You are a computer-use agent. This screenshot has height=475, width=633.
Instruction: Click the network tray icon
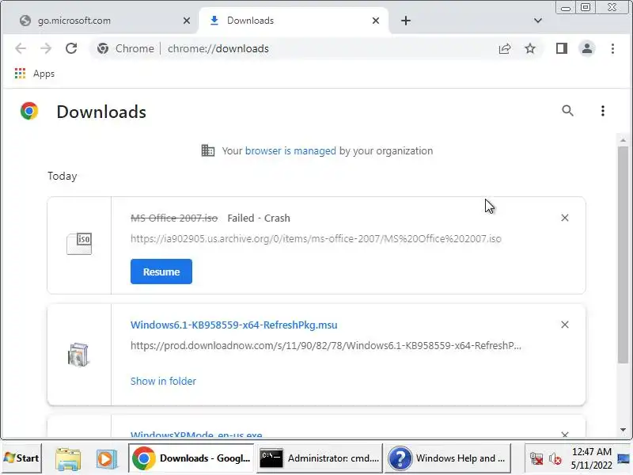point(536,459)
